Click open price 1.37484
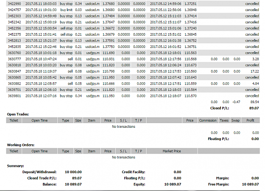265x191 pixels. click(x=109, y=16)
